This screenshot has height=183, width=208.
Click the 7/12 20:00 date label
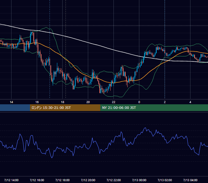pyautogui.click(x=88, y=180)
